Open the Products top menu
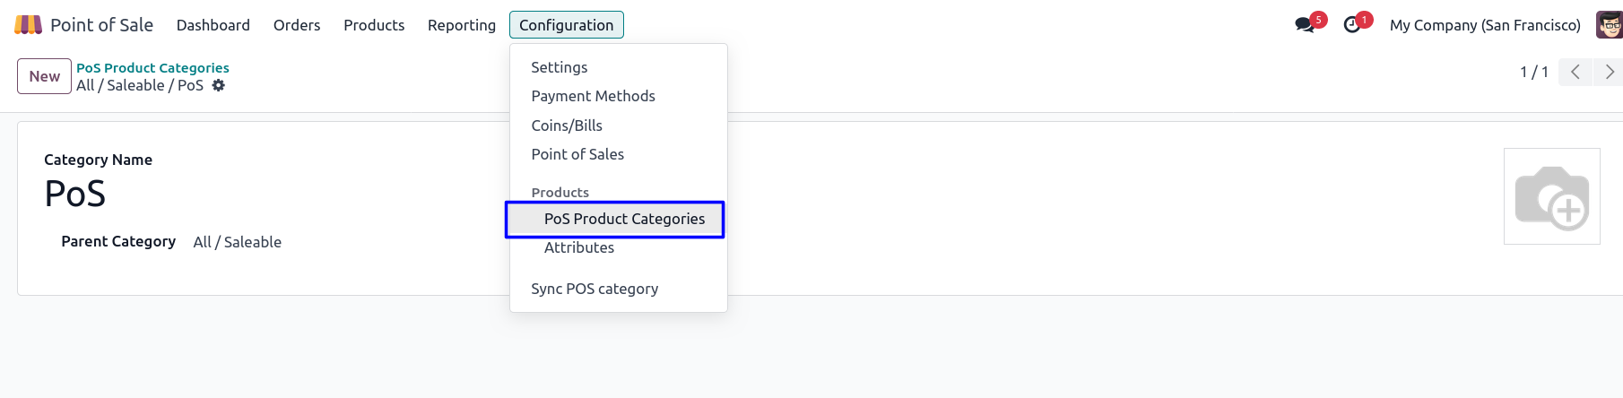This screenshot has height=398, width=1623. (374, 25)
